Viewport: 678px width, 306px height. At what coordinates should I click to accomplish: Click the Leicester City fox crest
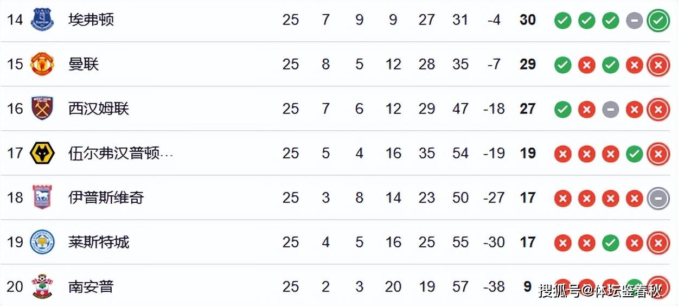click(x=42, y=242)
